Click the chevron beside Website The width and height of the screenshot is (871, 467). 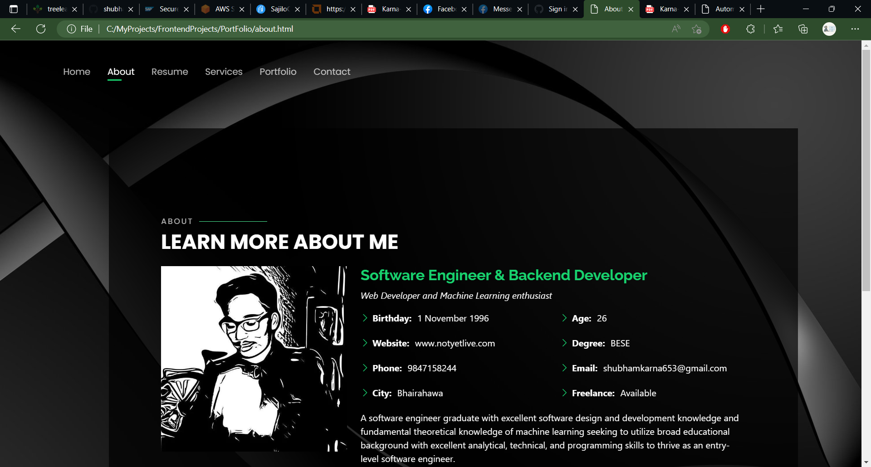tap(365, 343)
